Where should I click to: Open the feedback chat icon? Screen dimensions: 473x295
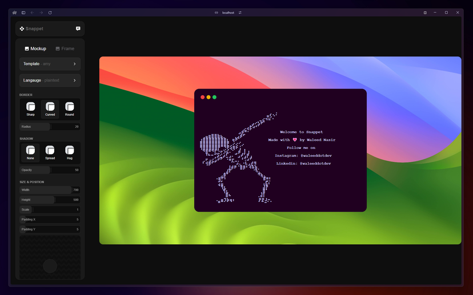click(x=78, y=29)
